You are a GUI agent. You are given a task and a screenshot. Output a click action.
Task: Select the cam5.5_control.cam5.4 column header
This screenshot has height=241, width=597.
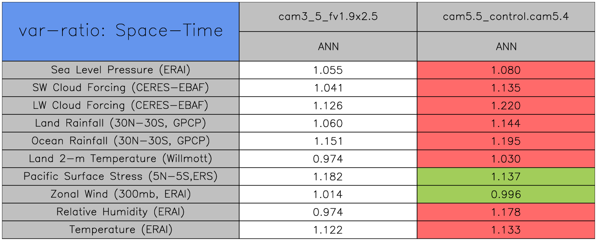[506, 17]
